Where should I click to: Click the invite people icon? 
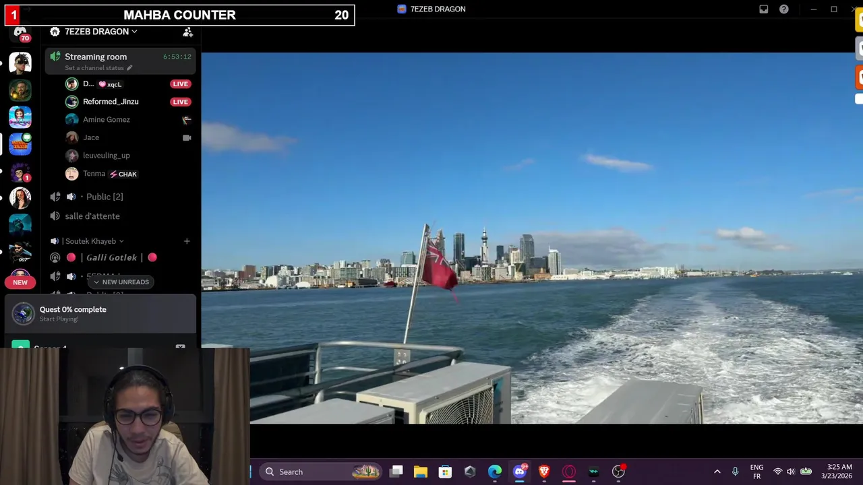pos(188,32)
